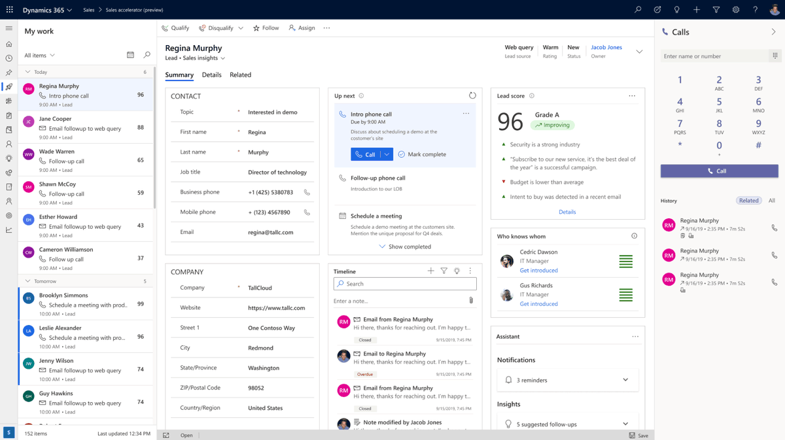This screenshot has height=440, width=785.
Task: Open command bar overflow ellipsis
Action: click(326, 28)
